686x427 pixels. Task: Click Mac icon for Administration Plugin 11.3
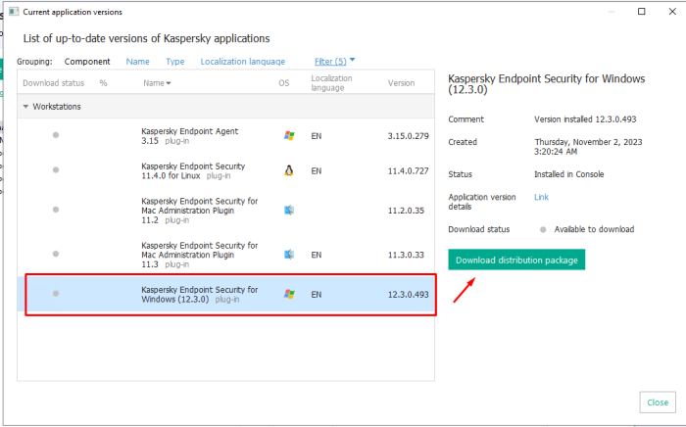pos(288,255)
